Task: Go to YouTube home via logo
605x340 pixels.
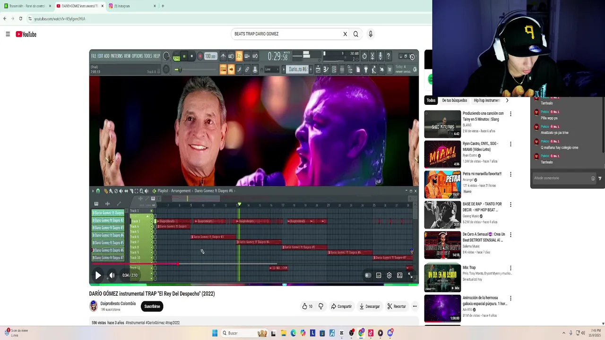Action: (x=26, y=34)
